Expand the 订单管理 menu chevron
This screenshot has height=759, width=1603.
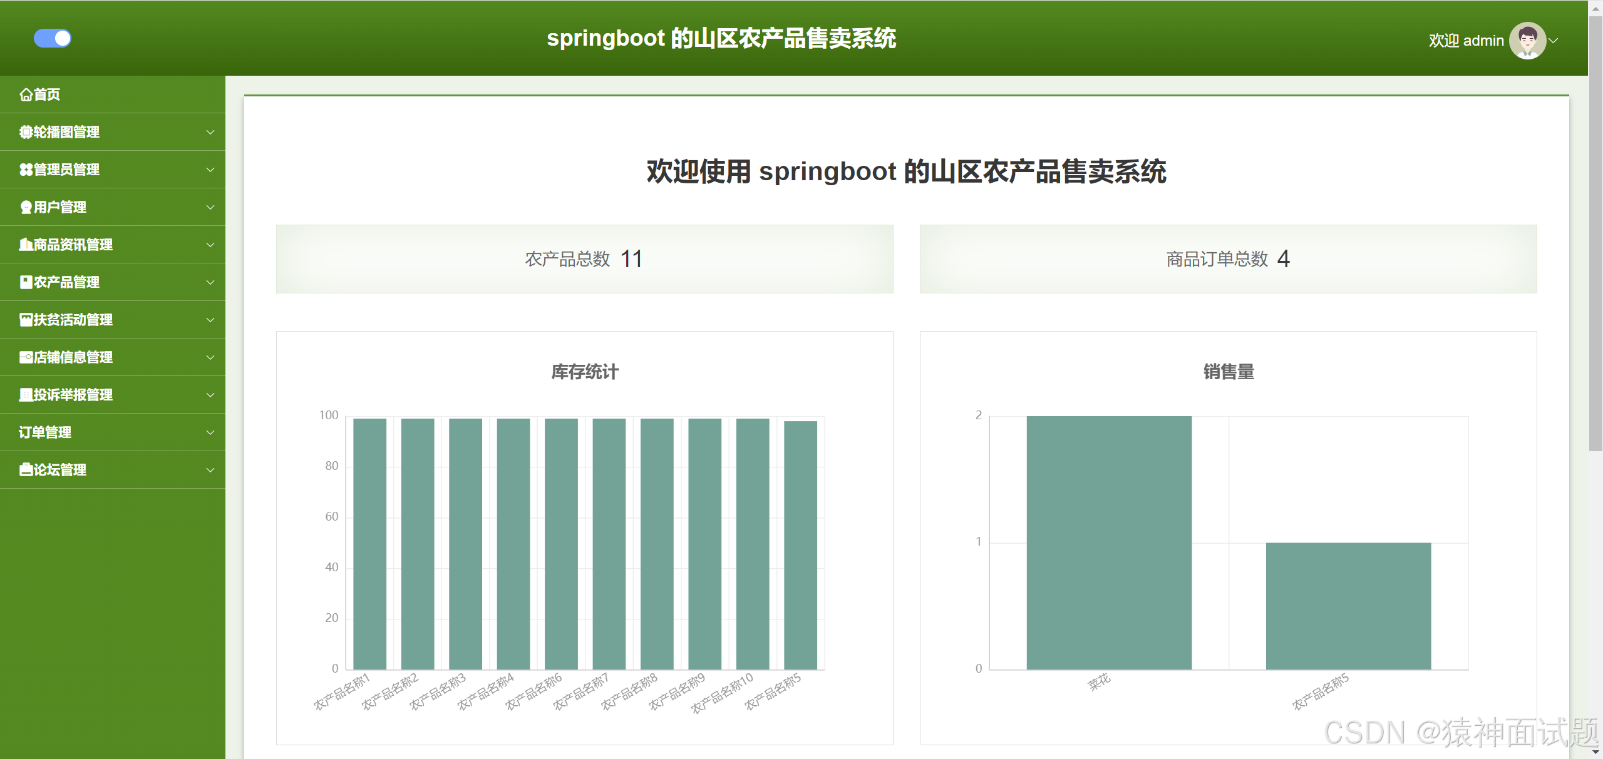pyautogui.click(x=210, y=432)
